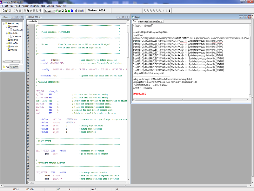Open the Programmer menu
The width and height of the screenshot is (254, 191).
[x=35, y=6]
